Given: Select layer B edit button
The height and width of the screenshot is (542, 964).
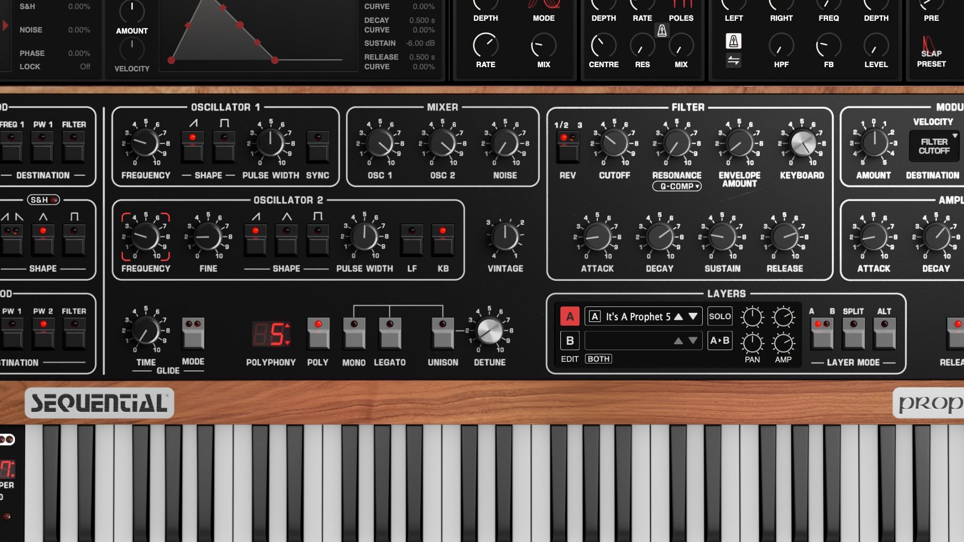Looking at the screenshot, I should (569, 341).
